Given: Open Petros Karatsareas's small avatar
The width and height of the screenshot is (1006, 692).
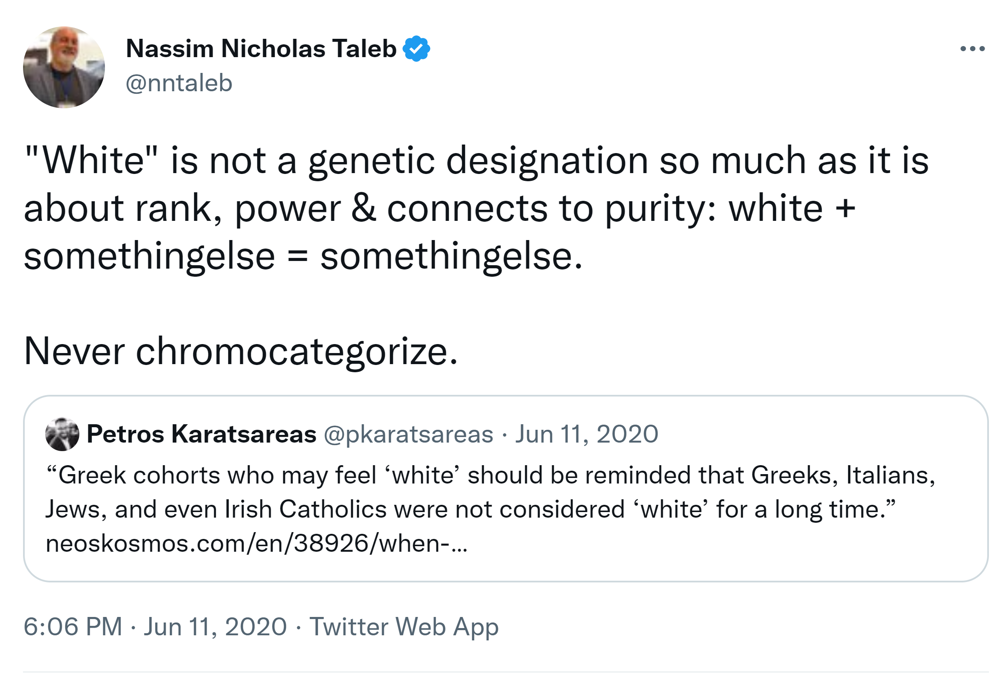Looking at the screenshot, I should (x=62, y=434).
